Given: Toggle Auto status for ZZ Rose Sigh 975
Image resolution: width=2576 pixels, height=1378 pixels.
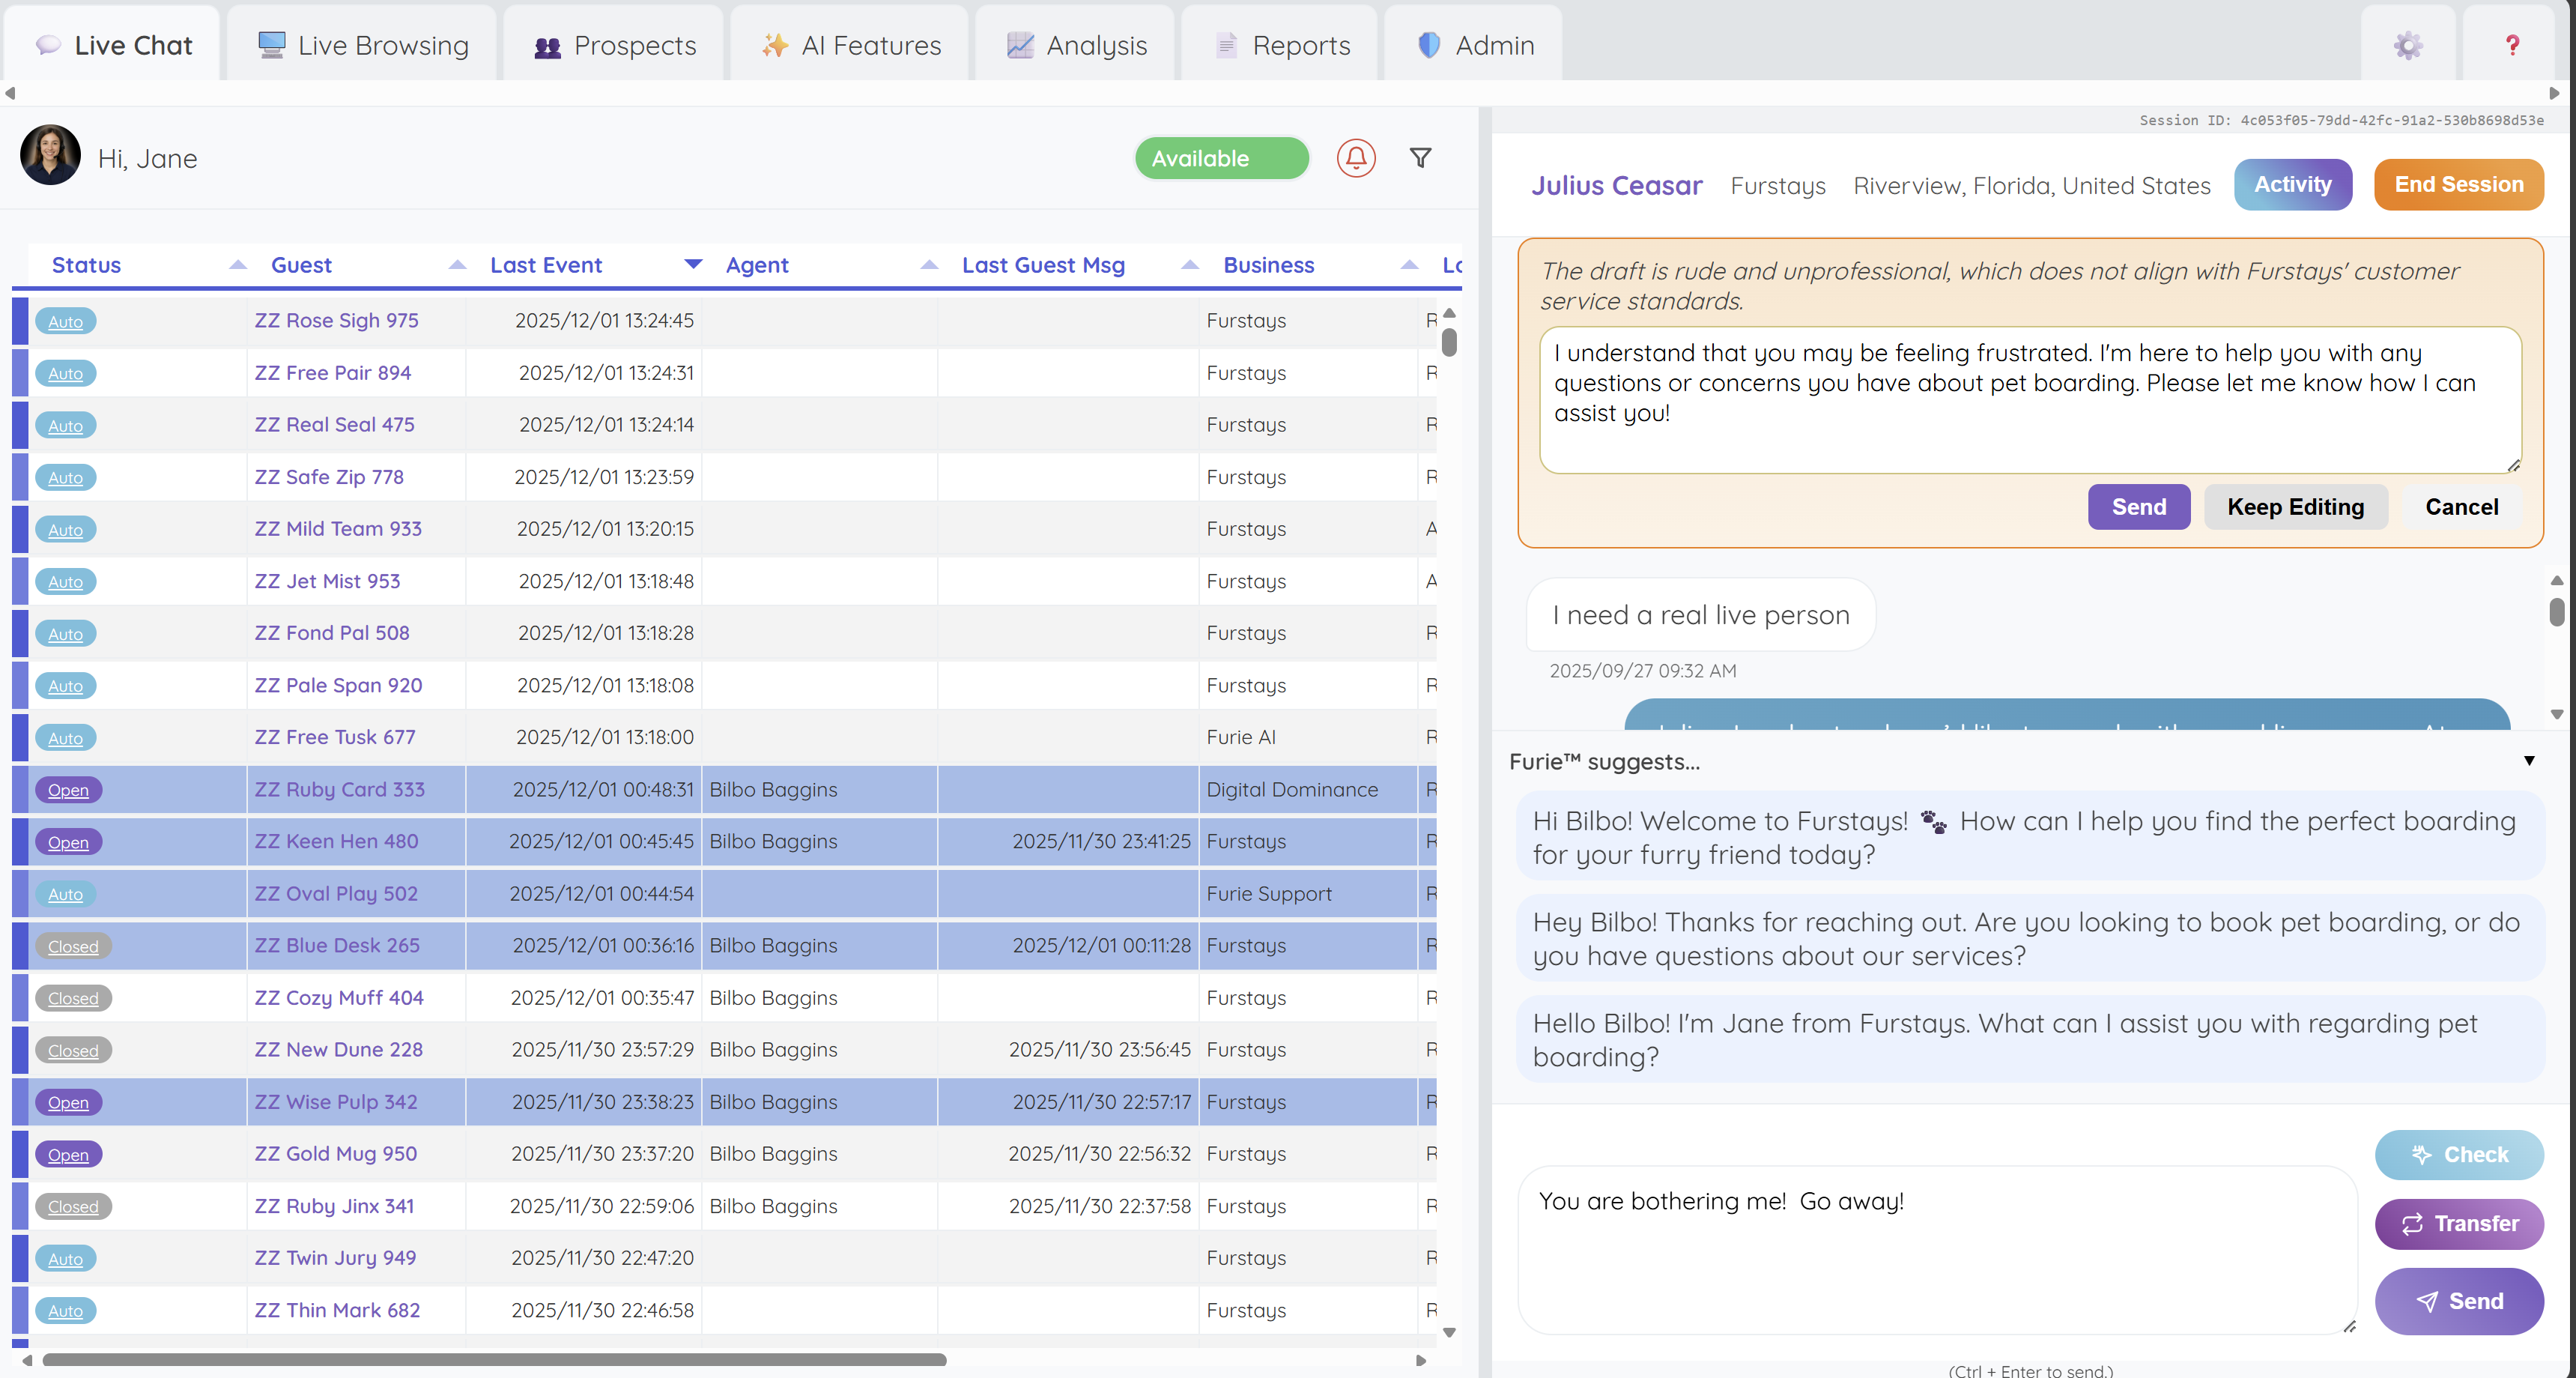Looking at the screenshot, I should tap(65, 321).
